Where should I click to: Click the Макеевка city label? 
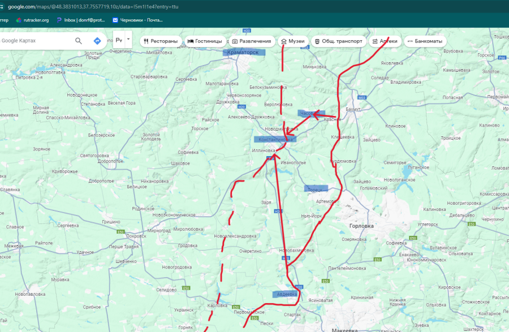pyautogui.click(x=344, y=330)
